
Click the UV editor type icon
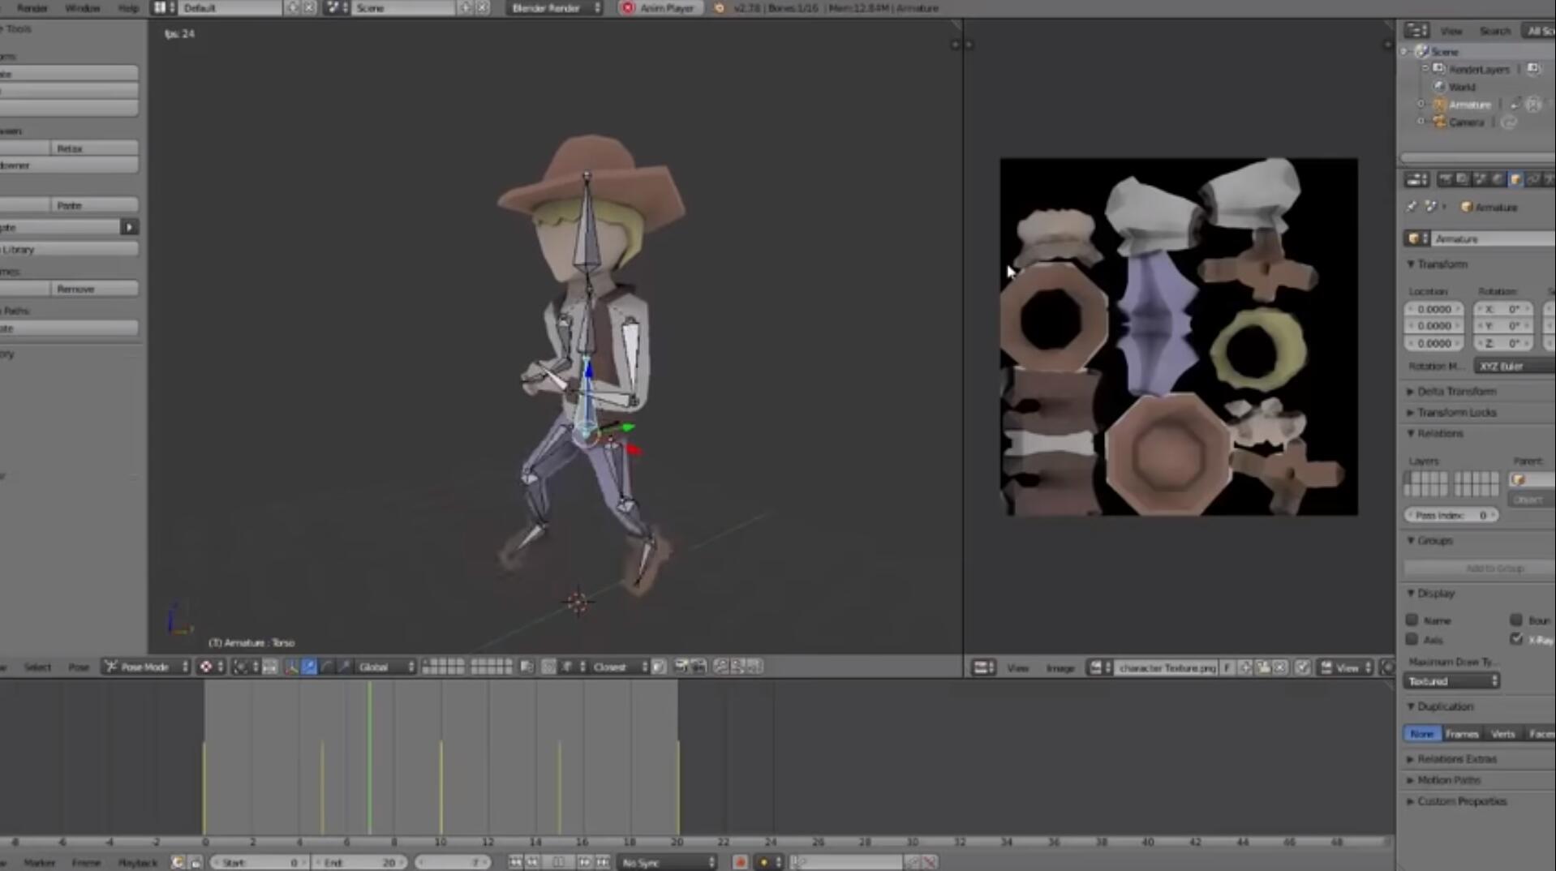point(983,667)
